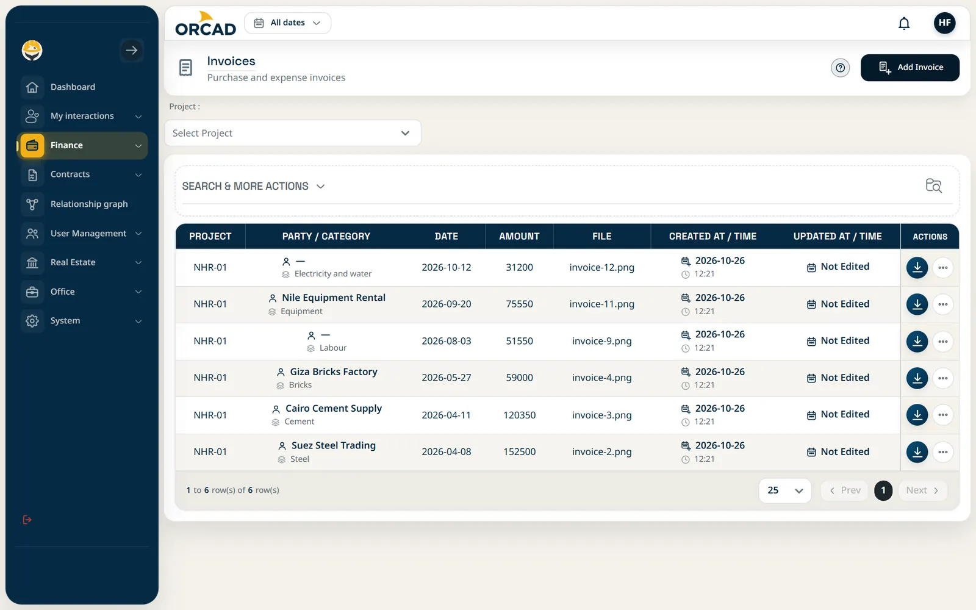Download invoice-11.png
The image size is (976, 610).
pyautogui.click(x=917, y=304)
